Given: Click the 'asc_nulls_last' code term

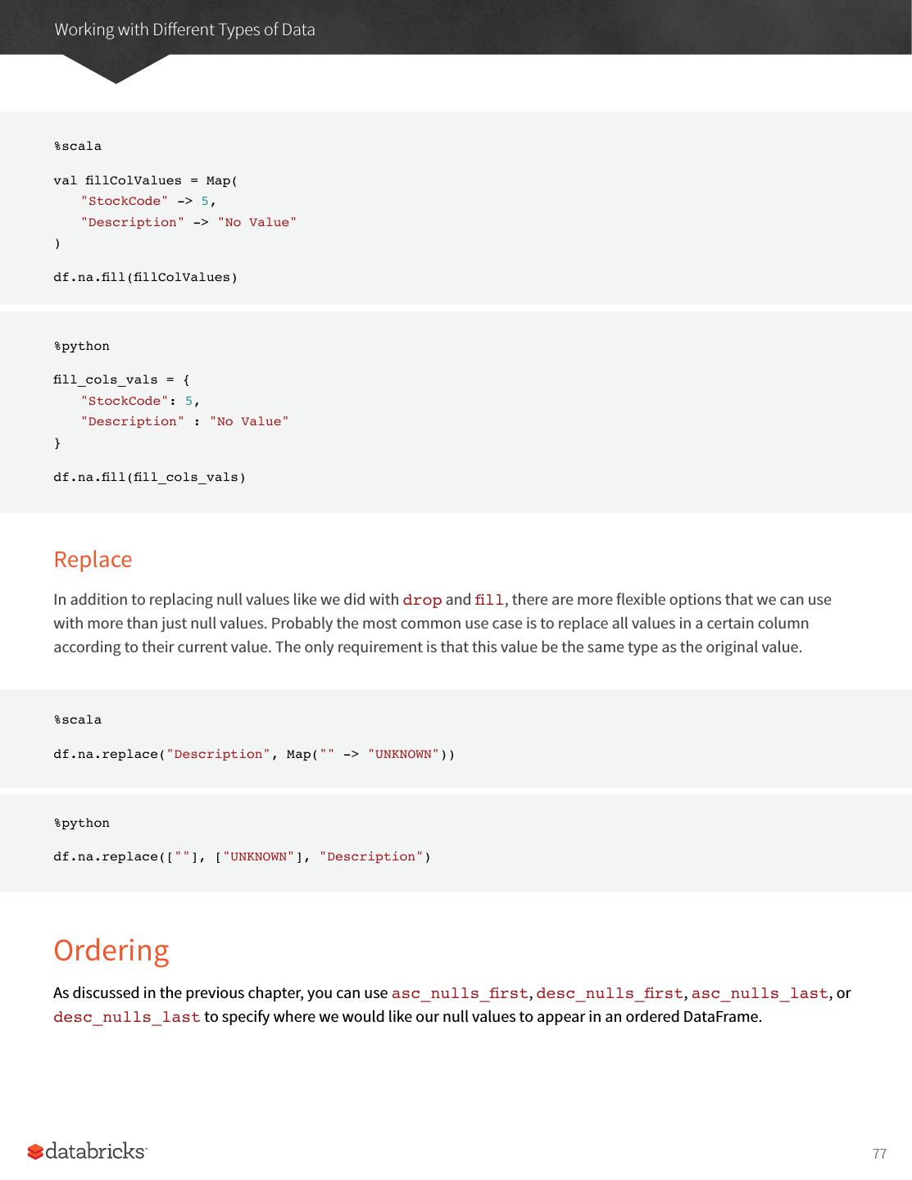Looking at the screenshot, I should pyautogui.click(x=760, y=993).
